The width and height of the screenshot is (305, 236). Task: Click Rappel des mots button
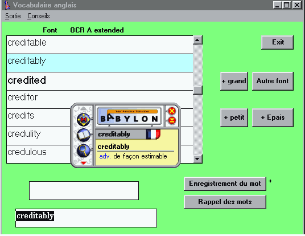pyautogui.click(x=225, y=202)
